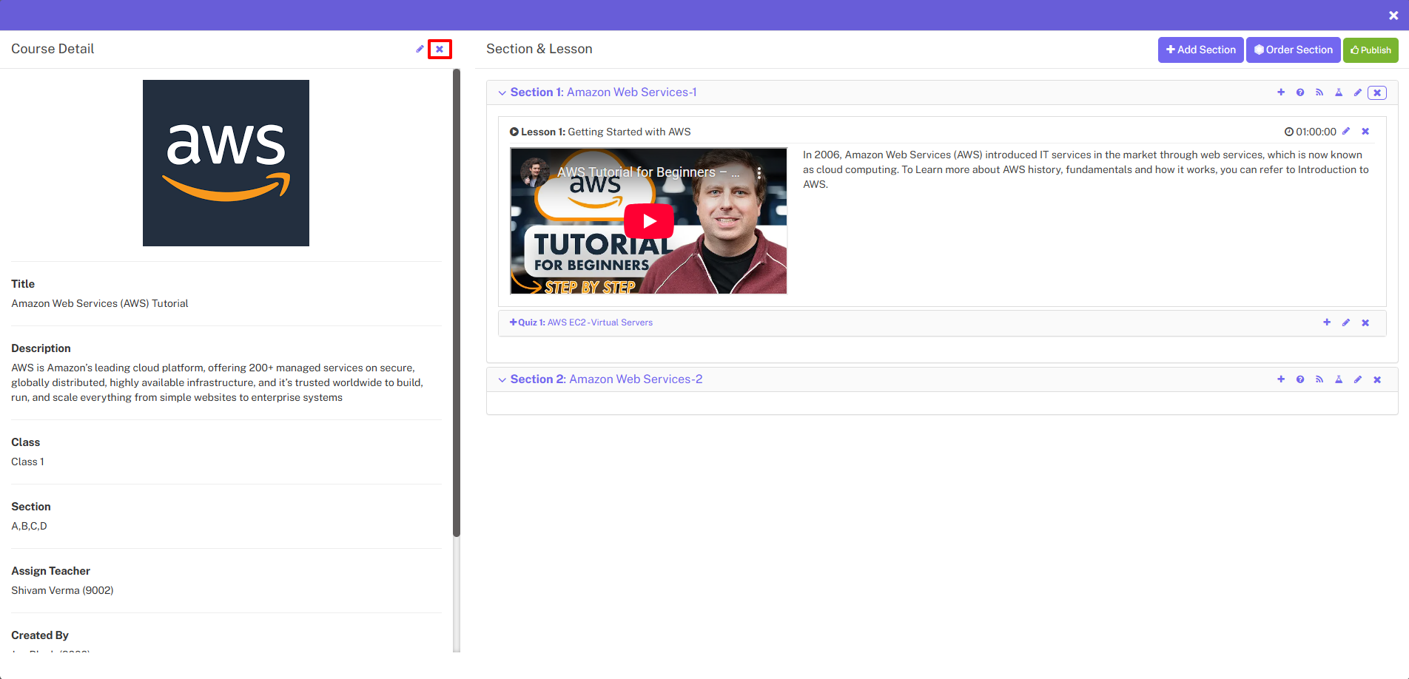This screenshot has width=1409, height=679.
Task: Select the lab flask icon on Section 2
Action: pos(1339,379)
